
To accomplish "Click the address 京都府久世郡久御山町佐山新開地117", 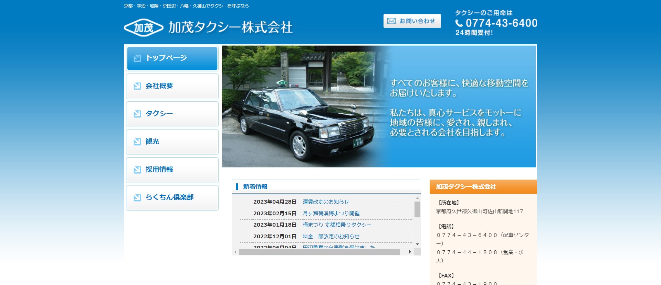I will [x=480, y=212].
